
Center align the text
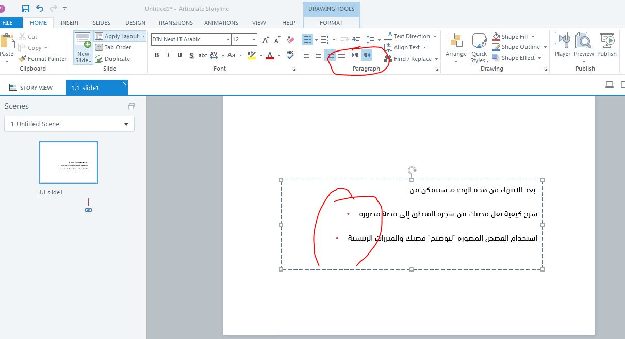pos(319,55)
